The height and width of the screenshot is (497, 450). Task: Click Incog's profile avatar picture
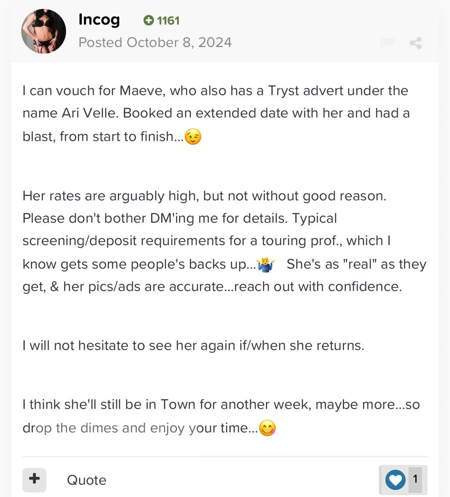44,32
